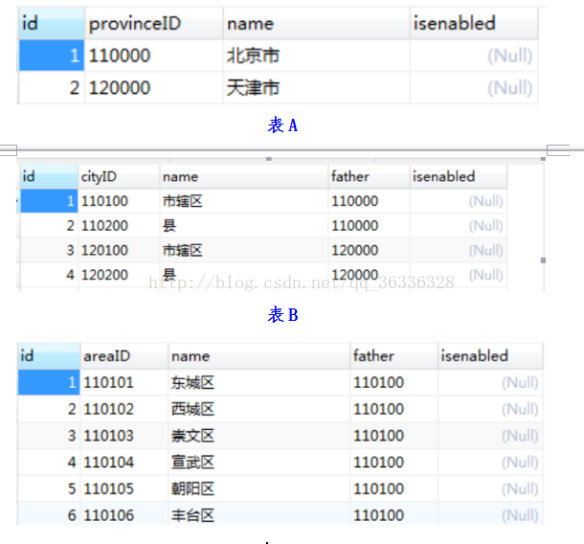
Task: Click the id header next to areaID
Action: 49,356
